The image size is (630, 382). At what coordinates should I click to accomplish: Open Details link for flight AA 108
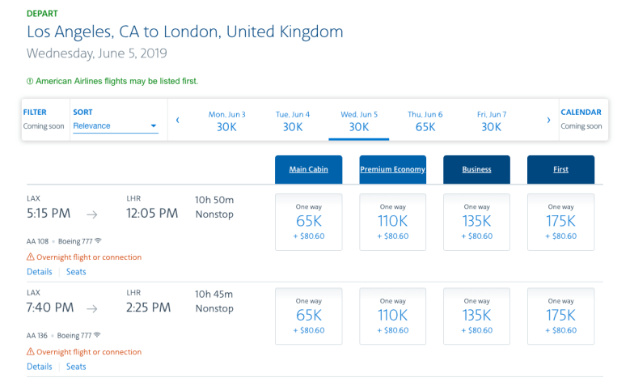tap(40, 272)
